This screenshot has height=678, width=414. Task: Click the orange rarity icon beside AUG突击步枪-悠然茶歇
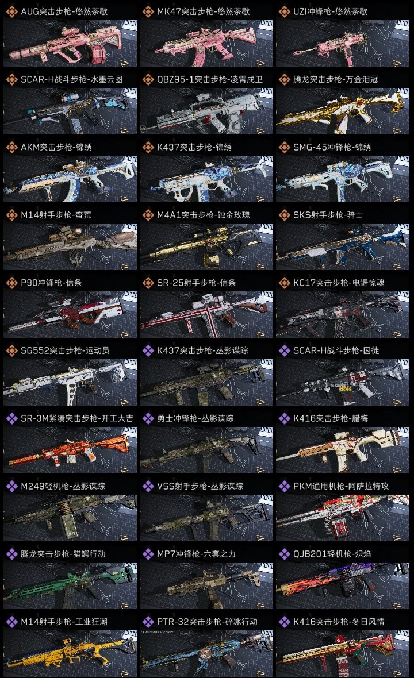click(11, 11)
